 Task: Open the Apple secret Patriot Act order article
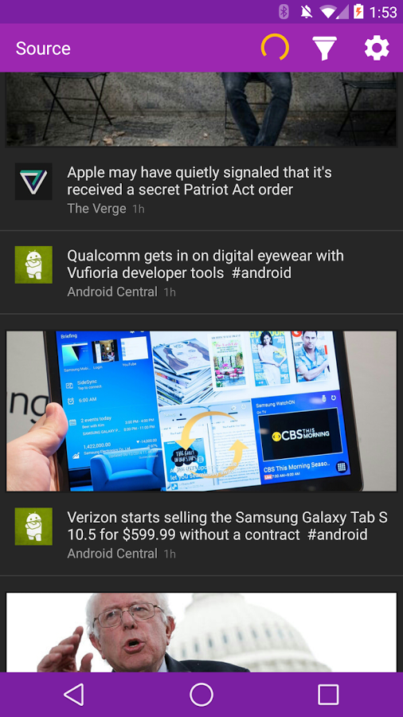click(x=200, y=181)
